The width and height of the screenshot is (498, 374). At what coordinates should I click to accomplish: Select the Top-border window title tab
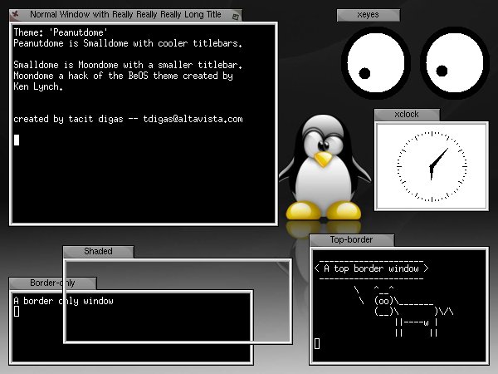pos(352,240)
